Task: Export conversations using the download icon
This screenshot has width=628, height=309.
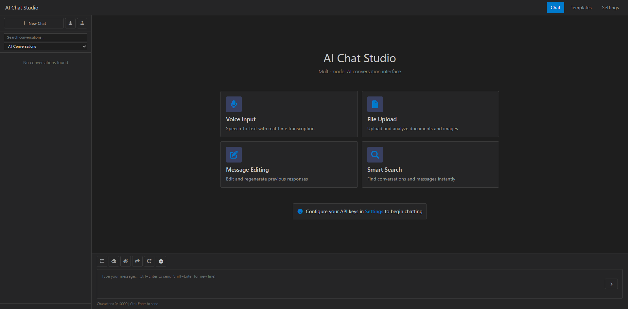Action: (x=70, y=23)
